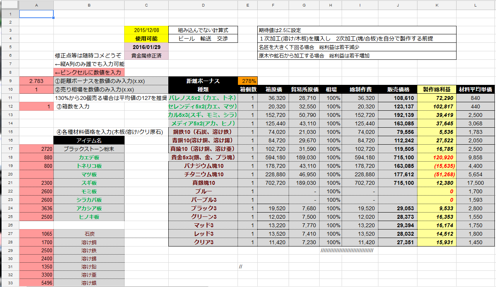Click the 溶け銀 item cell
Viewport: 496px width, 287px height.
[89, 283]
